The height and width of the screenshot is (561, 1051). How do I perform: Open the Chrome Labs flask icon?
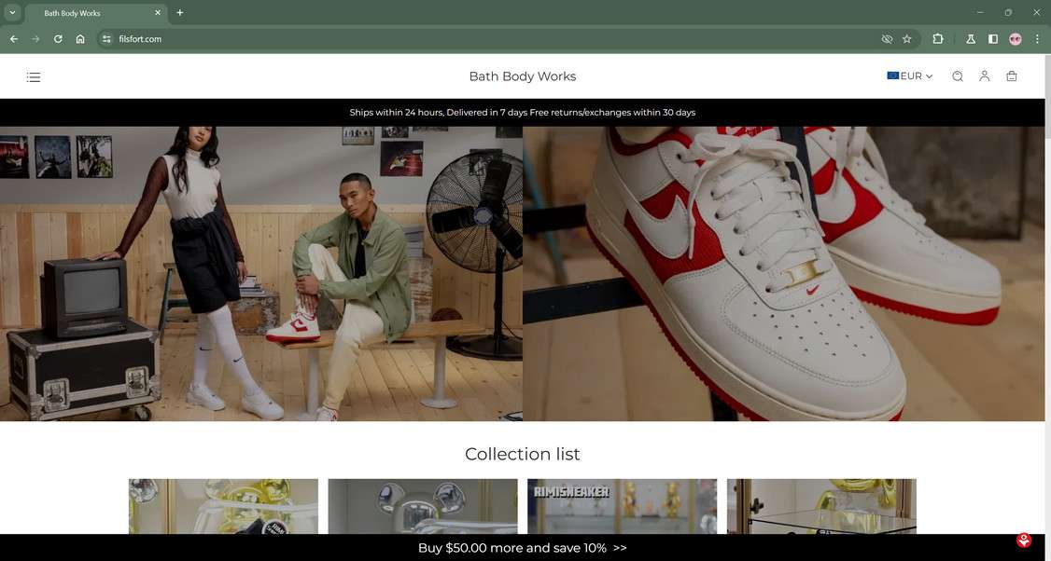[970, 39]
